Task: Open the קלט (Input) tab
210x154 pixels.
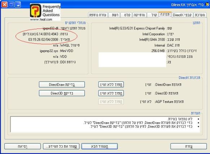Action: [126, 15]
